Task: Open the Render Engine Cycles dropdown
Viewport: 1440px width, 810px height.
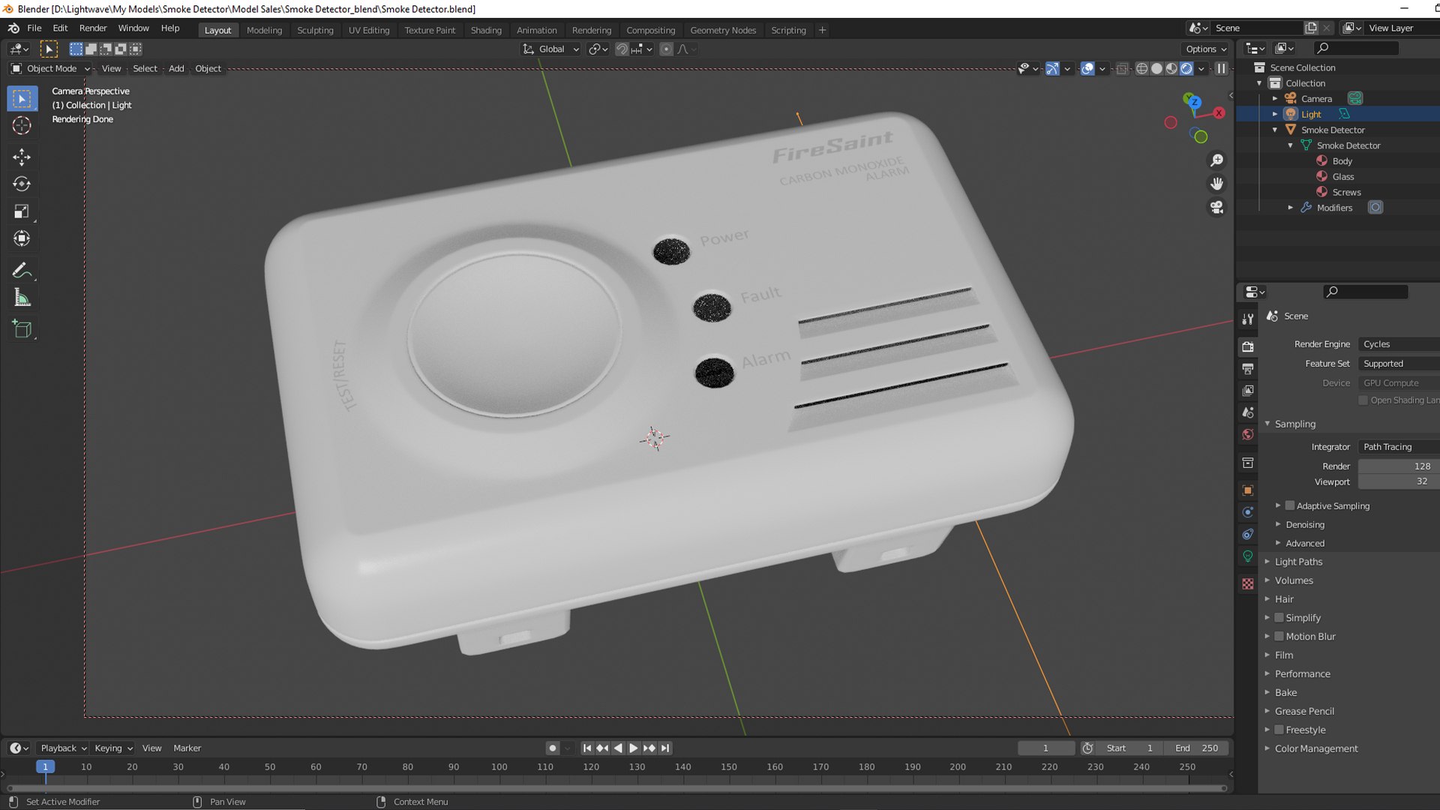Action: click(1399, 343)
